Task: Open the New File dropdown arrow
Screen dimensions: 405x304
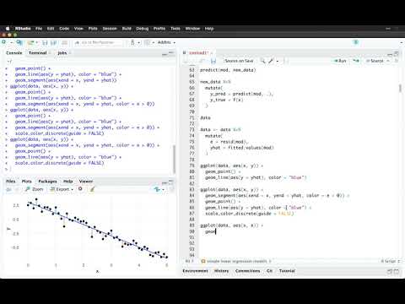Action: tap(12, 42)
